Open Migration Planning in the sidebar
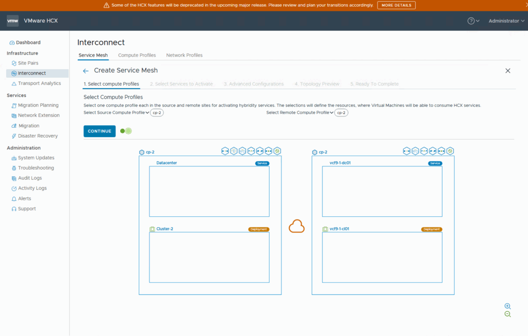 pos(38,105)
